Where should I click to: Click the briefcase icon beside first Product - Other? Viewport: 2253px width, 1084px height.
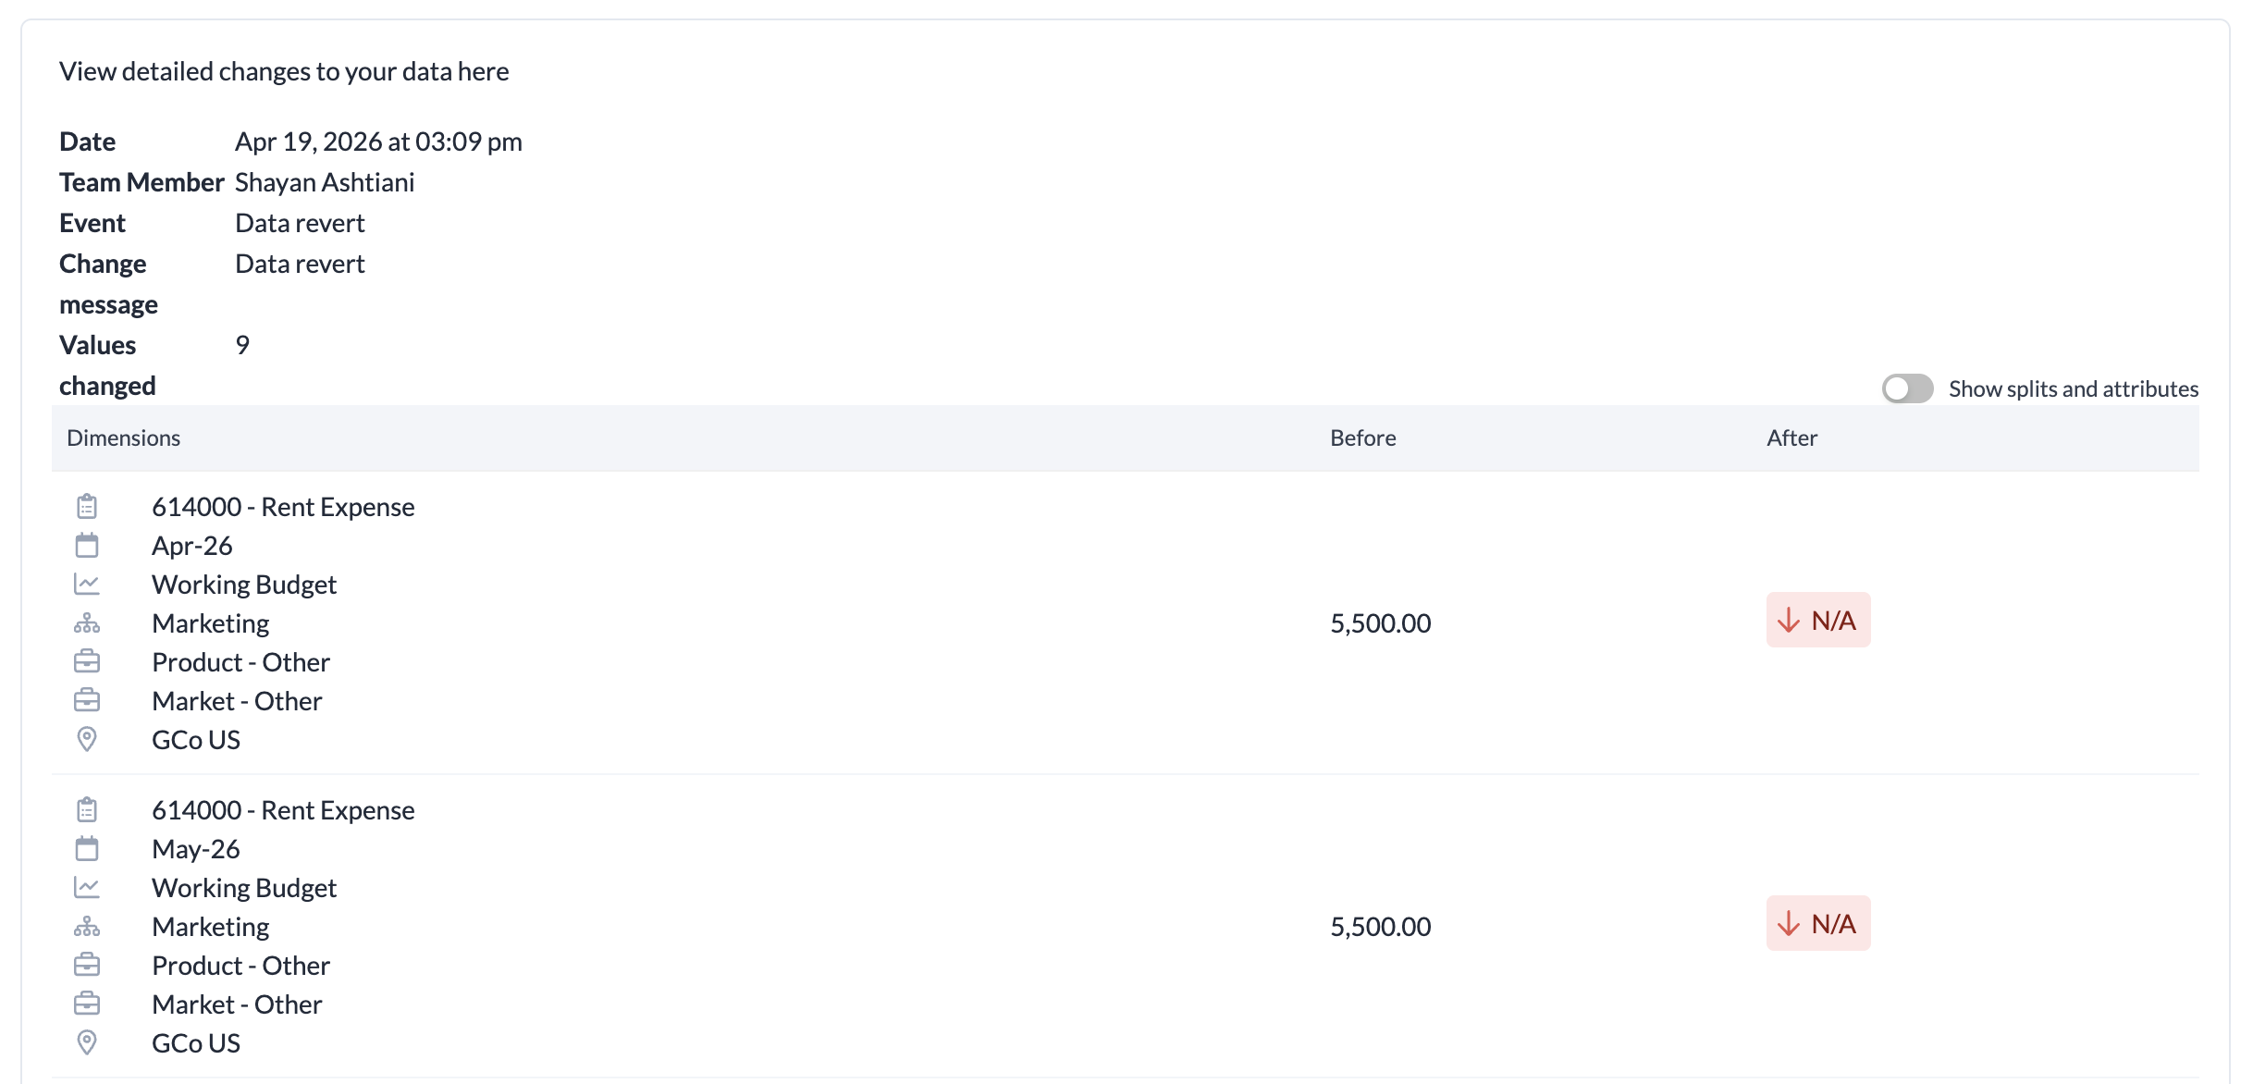pos(87,662)
